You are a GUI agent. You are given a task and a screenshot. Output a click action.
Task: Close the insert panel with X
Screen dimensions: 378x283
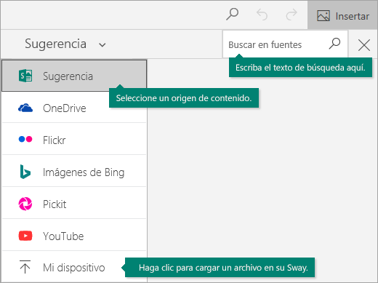tap(364, 45)
